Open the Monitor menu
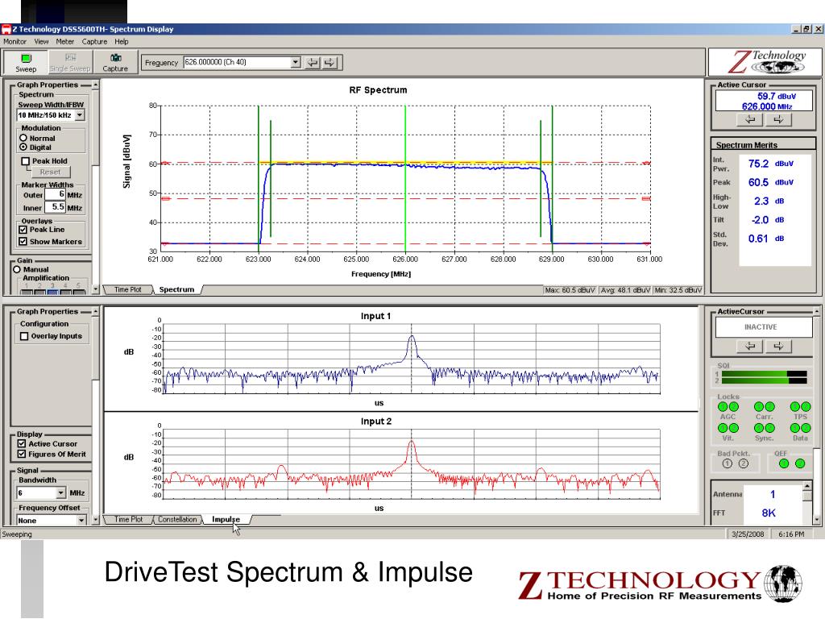 point(15,42)
